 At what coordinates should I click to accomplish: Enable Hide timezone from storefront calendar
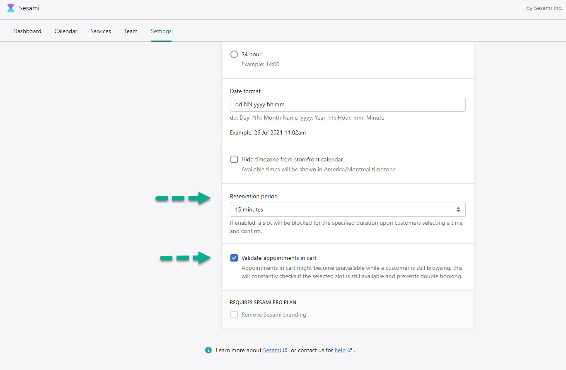point(234,159)
